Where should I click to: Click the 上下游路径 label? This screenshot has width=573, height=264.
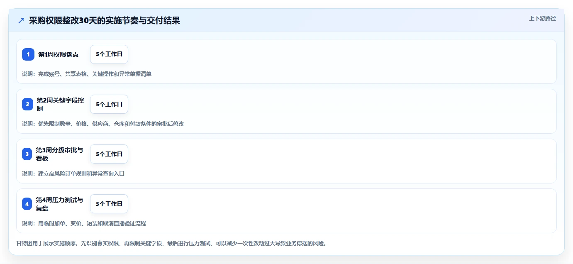542,18
